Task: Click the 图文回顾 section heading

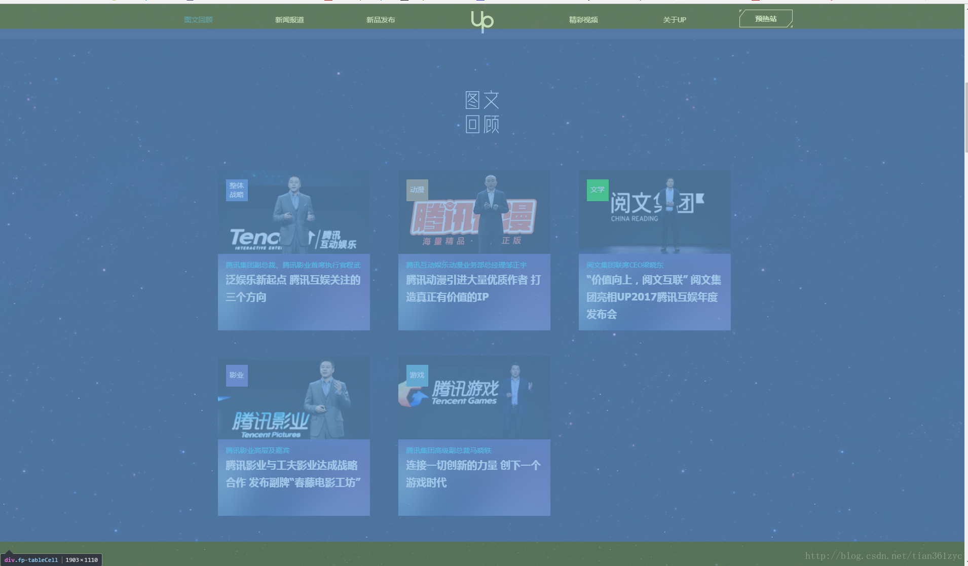Action: pos(482,112)
